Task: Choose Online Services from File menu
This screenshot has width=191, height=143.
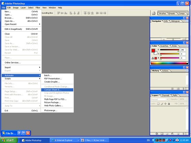Action: tap(21, 62)
